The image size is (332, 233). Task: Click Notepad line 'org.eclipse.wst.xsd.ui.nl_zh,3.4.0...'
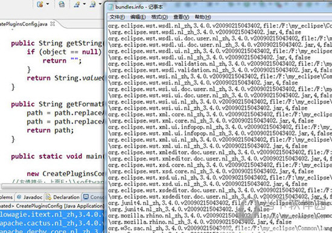220,177
